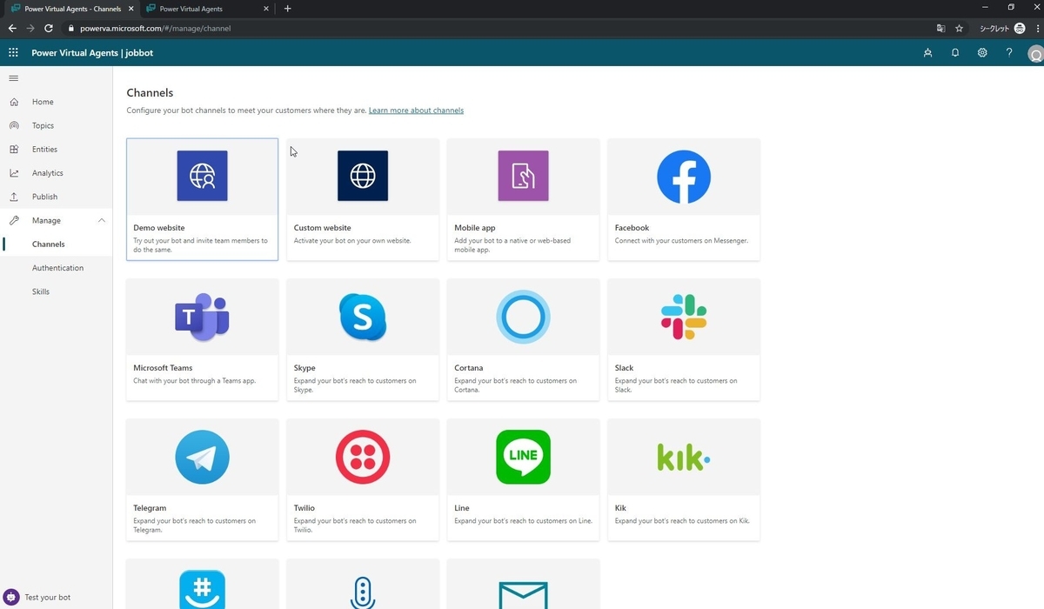Click the Channels page heading
This screenshot has height=609, width=1044.
[150, 92]
